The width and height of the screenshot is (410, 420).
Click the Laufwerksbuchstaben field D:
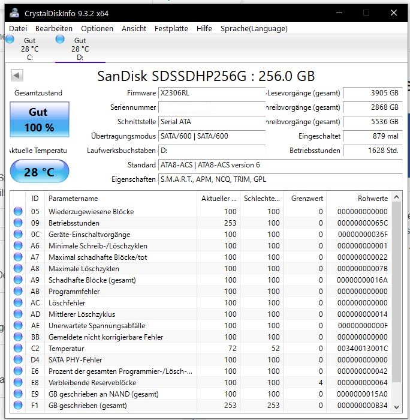pyautogui.click(x=212, y=151)
